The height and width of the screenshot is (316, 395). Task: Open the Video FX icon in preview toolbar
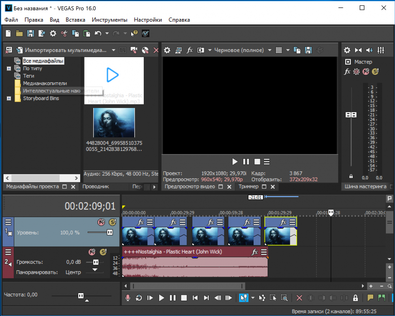point(190,50)
